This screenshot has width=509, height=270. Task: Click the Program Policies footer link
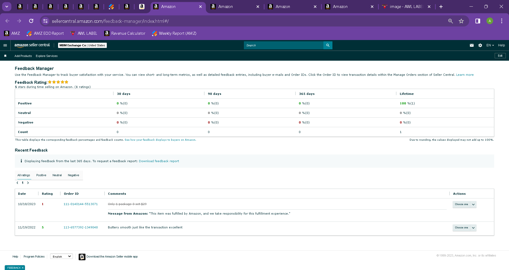[34, 256]
